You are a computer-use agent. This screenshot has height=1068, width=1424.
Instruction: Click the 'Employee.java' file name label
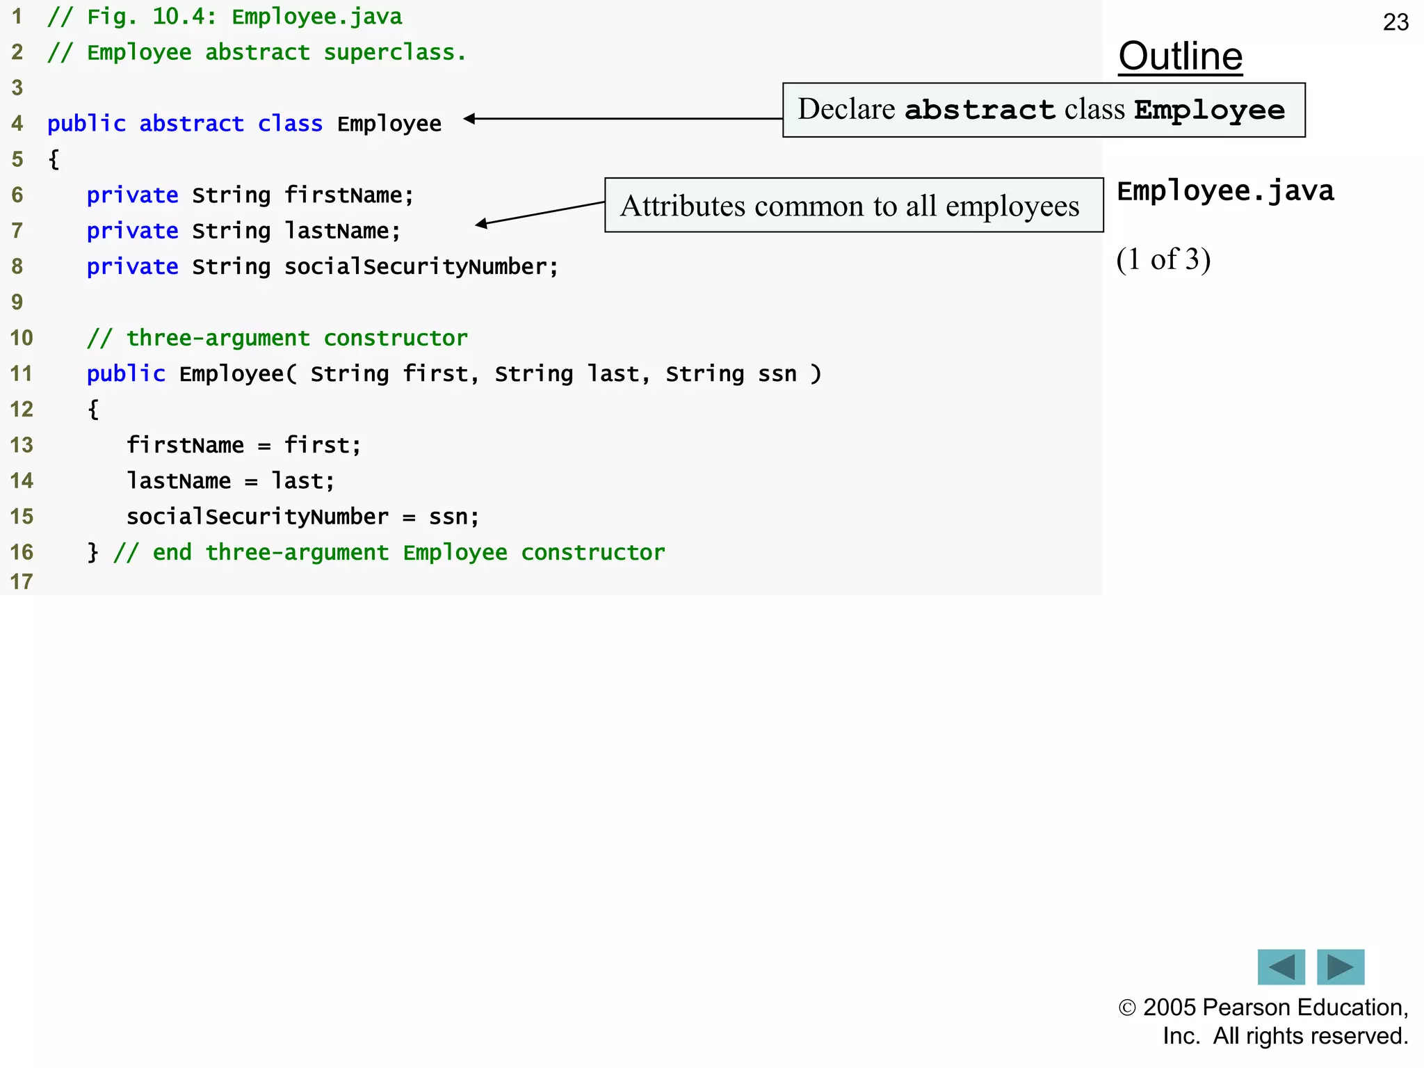1226,191
